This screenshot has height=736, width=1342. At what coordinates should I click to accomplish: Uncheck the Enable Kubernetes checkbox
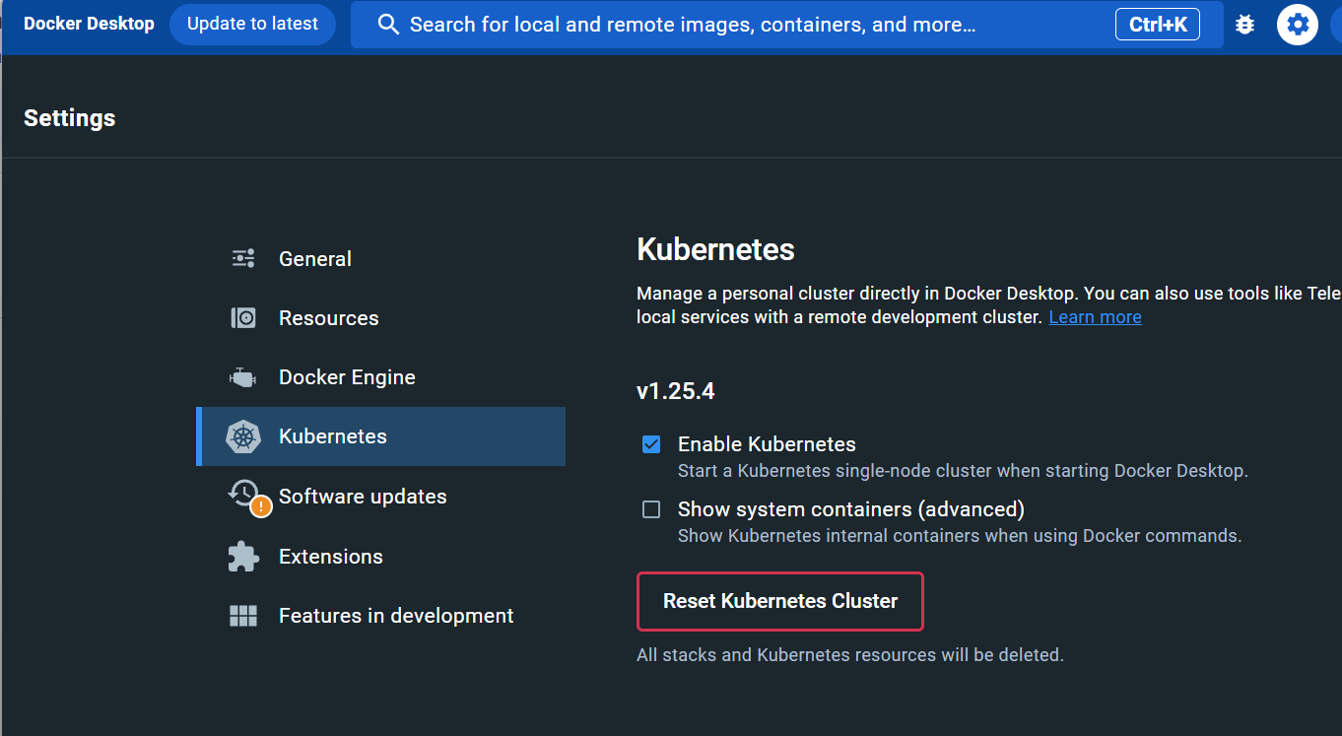[x=651, y=444]
